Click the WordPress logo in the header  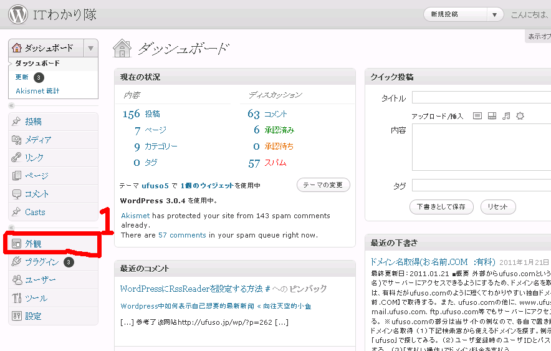tap(19, 14)
